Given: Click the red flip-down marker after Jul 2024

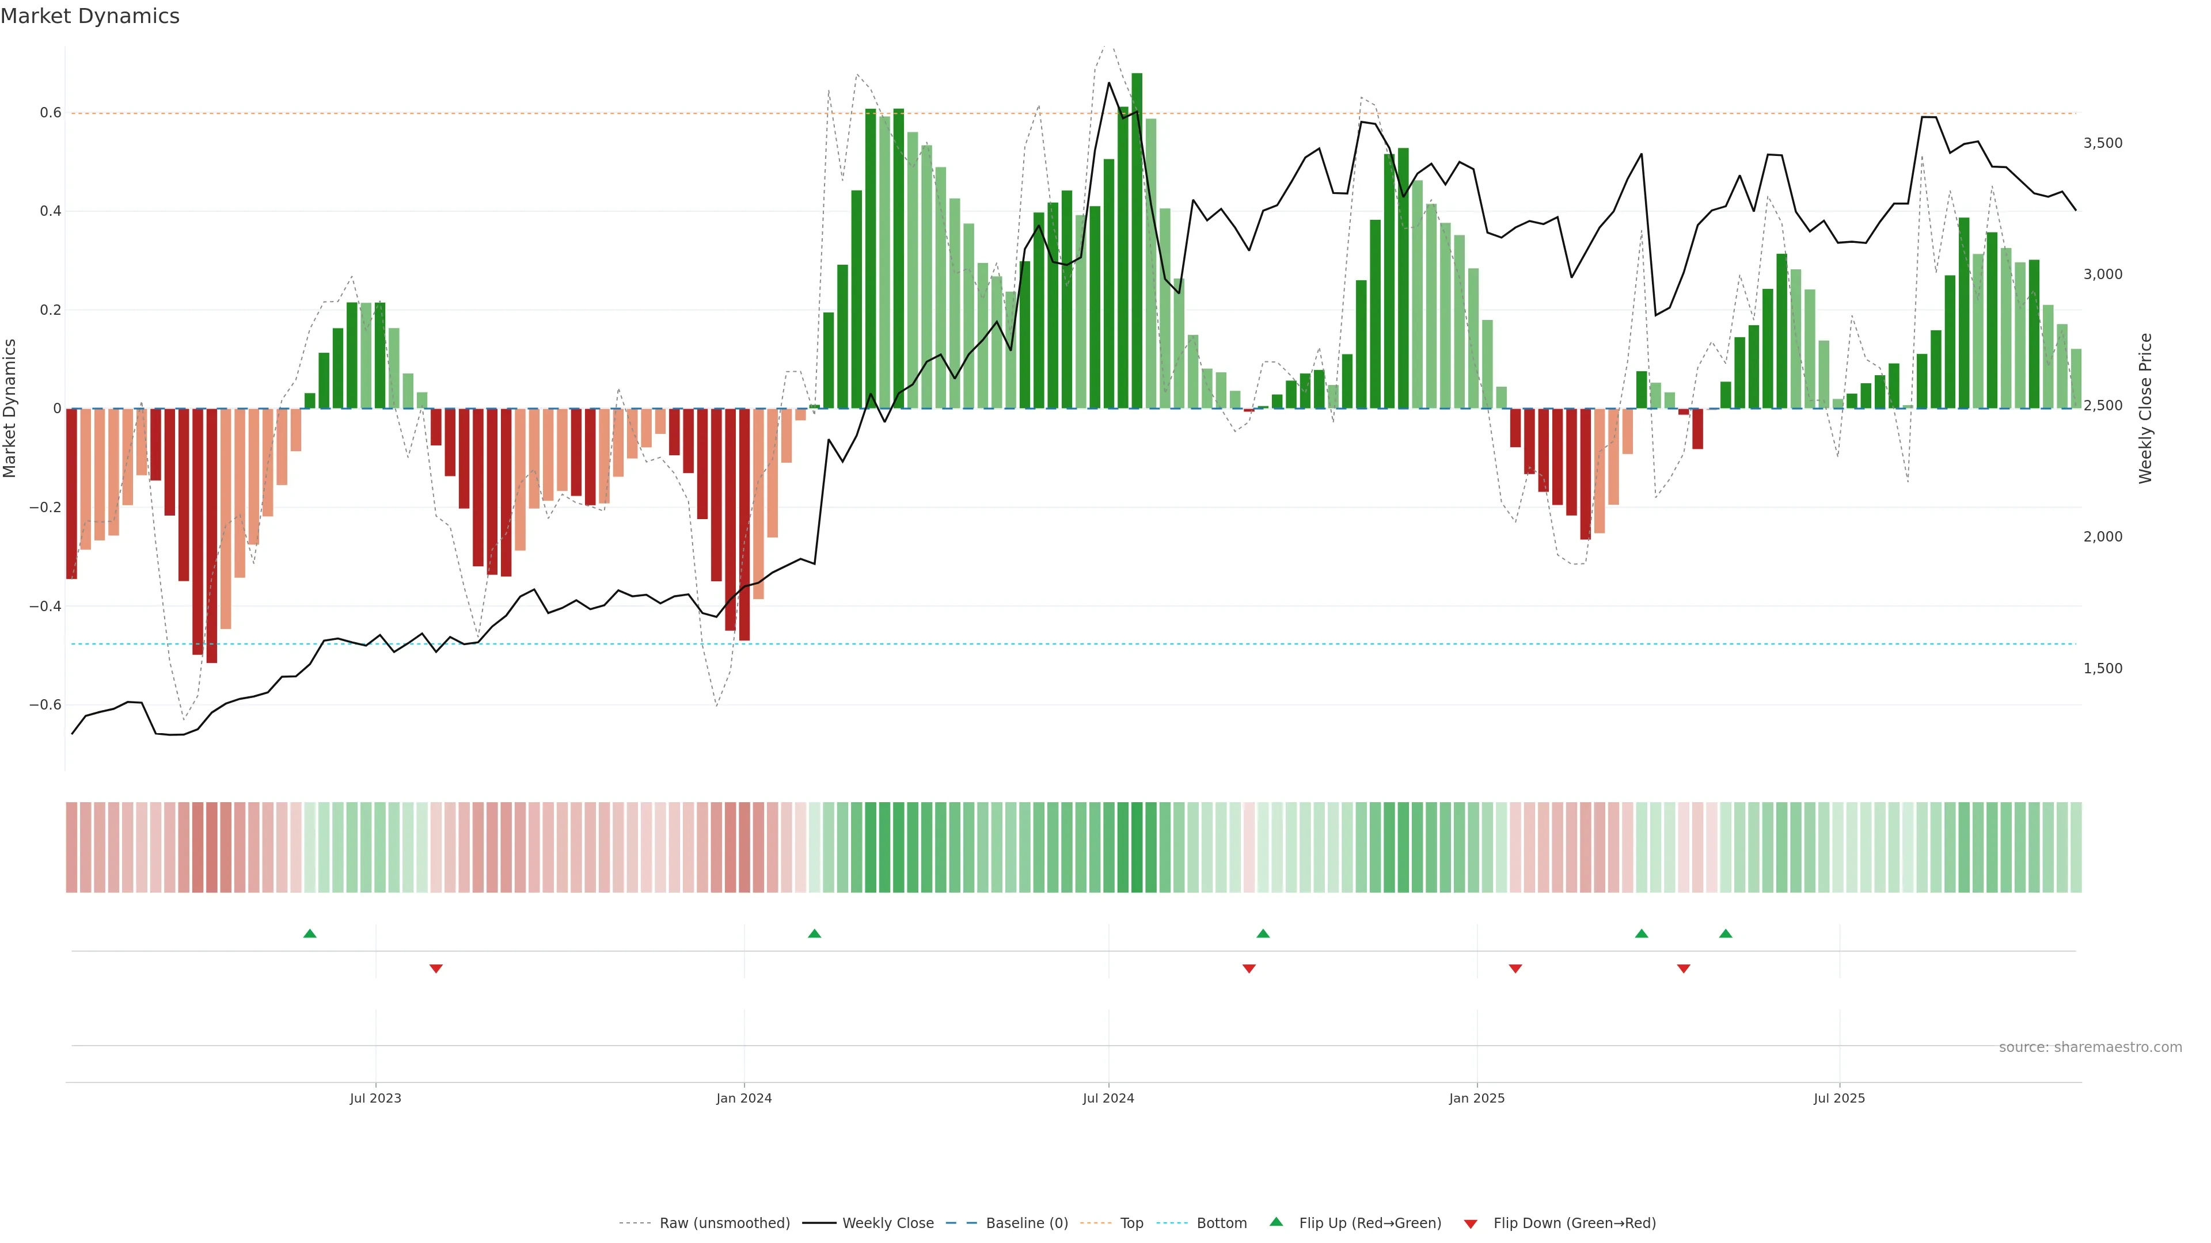Looking at the screenshot, I should (1249, 969).
